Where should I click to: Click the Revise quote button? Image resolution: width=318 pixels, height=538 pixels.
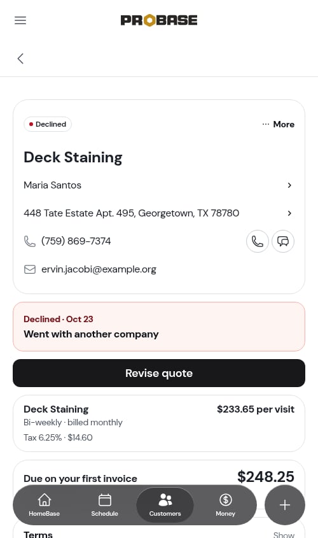(x=159, y=373)
